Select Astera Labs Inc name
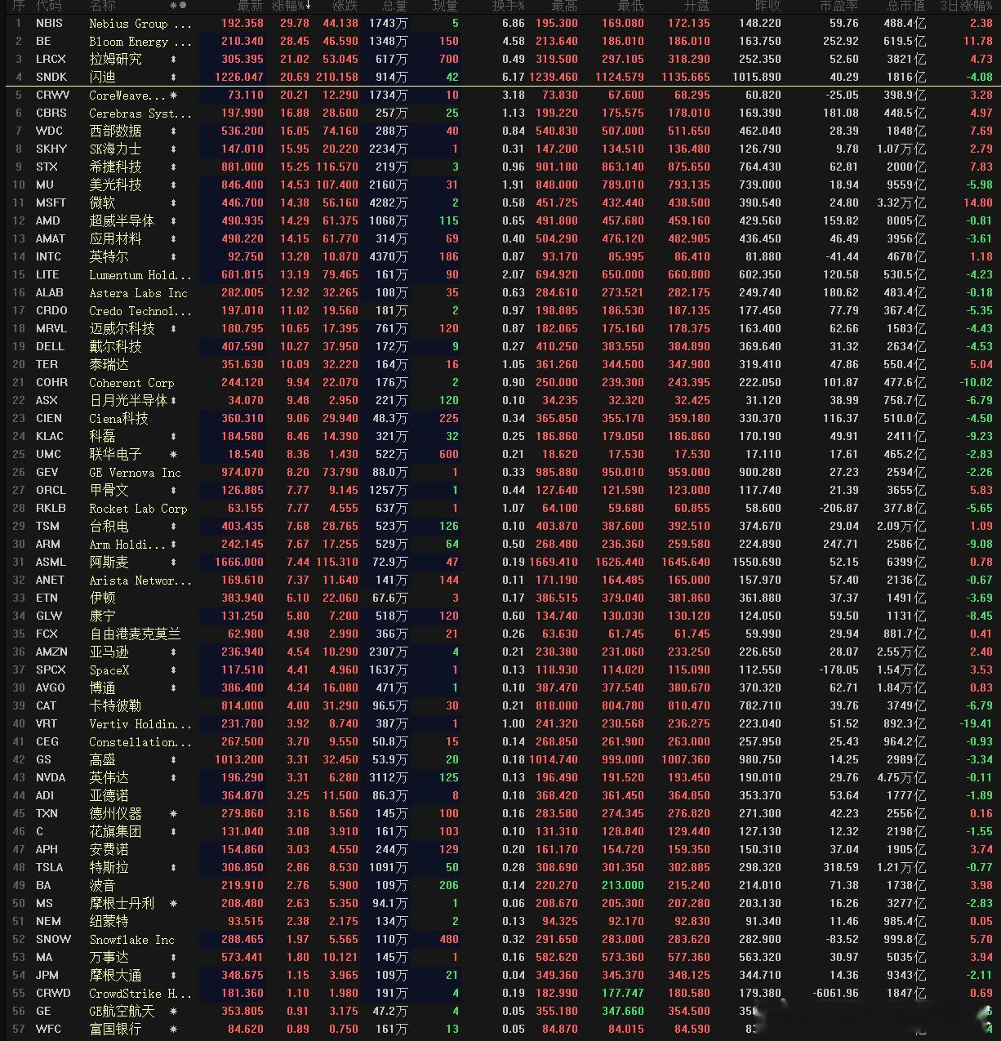 (x=138, y=293)
